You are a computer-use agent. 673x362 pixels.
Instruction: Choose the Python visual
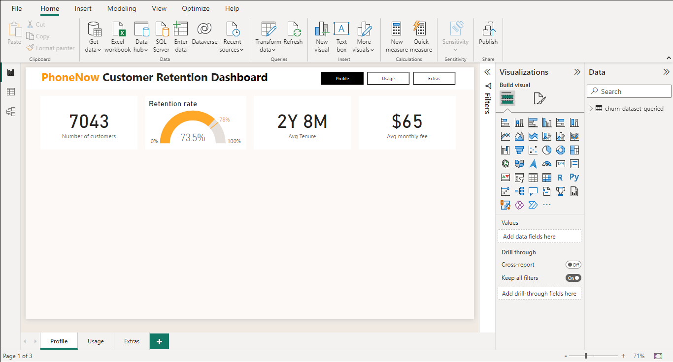coord(574,178)
